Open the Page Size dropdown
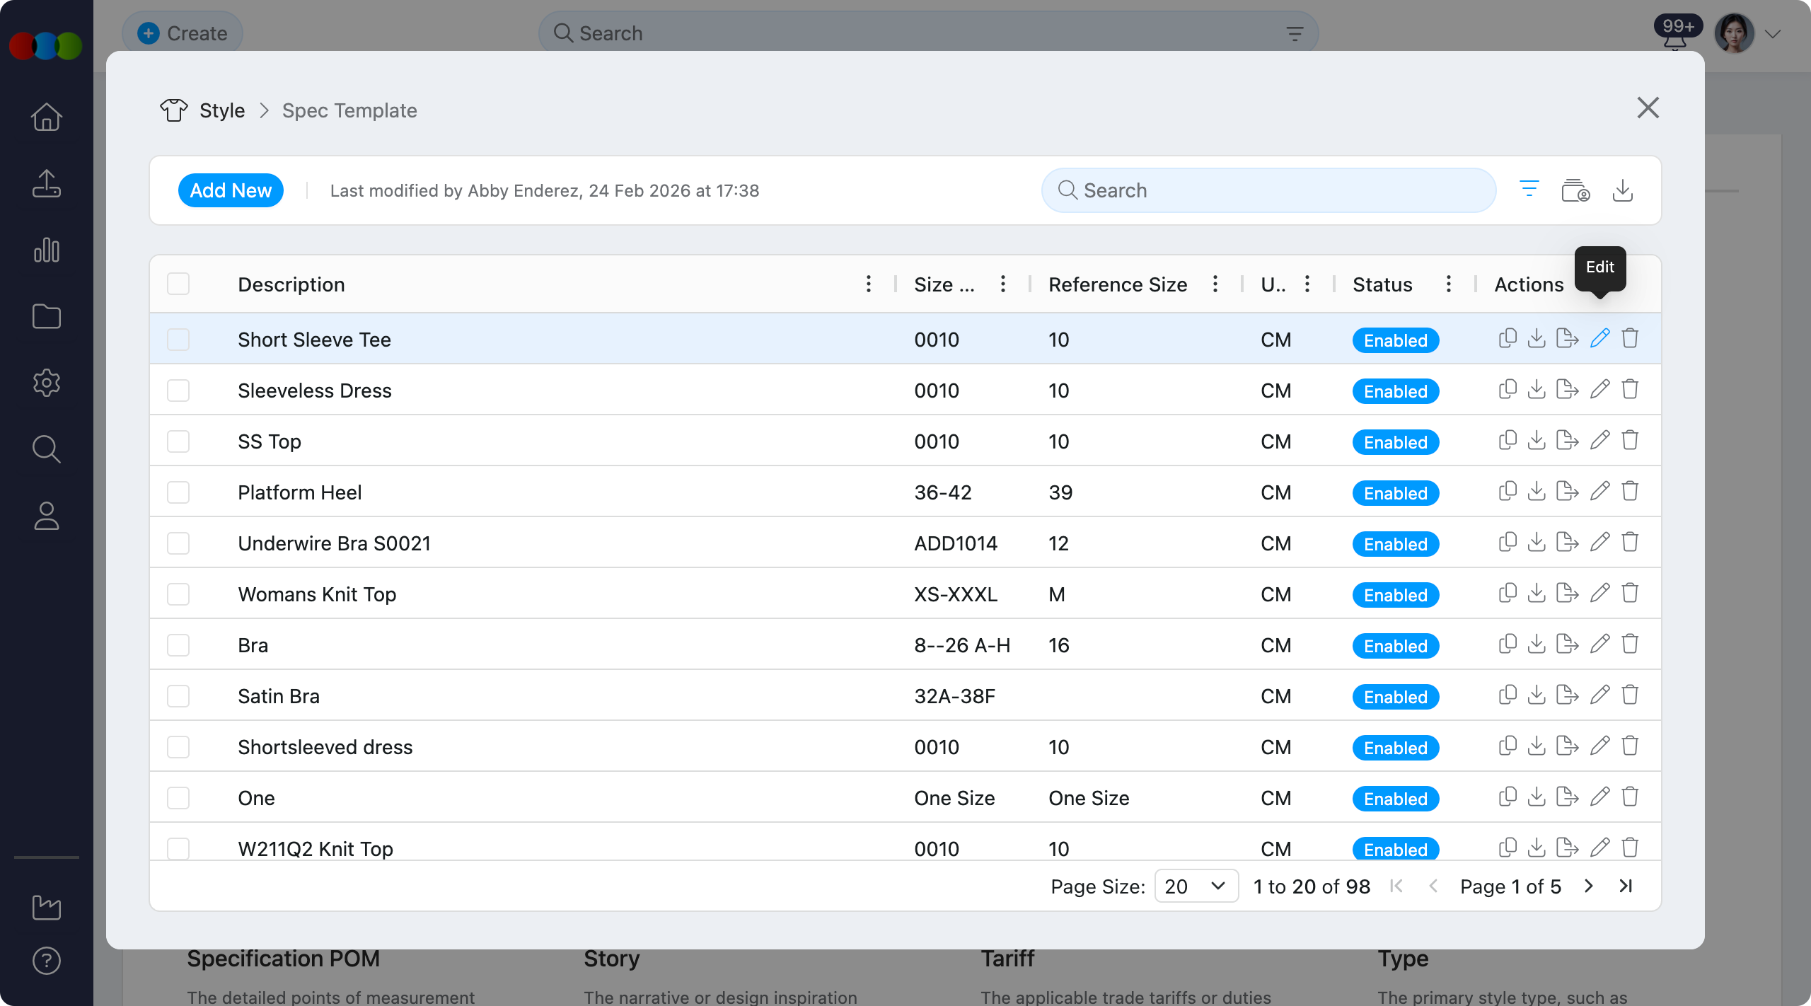 tap(1196, 886)
